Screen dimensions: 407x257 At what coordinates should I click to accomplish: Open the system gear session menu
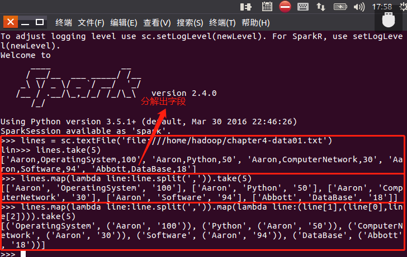404,7
